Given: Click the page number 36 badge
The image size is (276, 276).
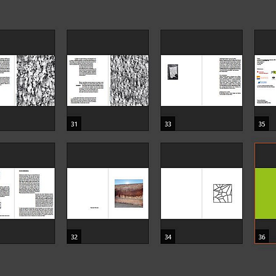Looking at the screenshot, I should pos(262,237).
